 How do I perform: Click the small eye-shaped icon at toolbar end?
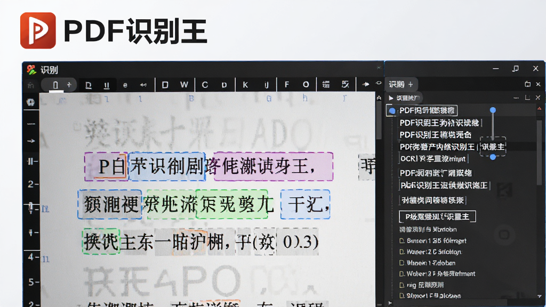(379, 83)
